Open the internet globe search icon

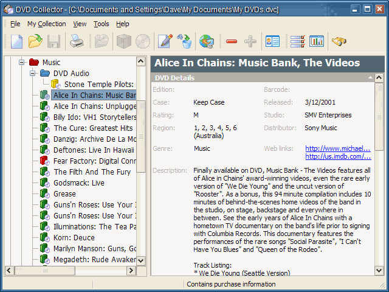(207, 41)
